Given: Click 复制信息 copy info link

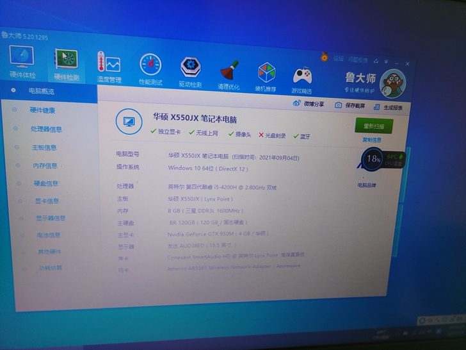Looking at the screenshot, I should 372,140.
